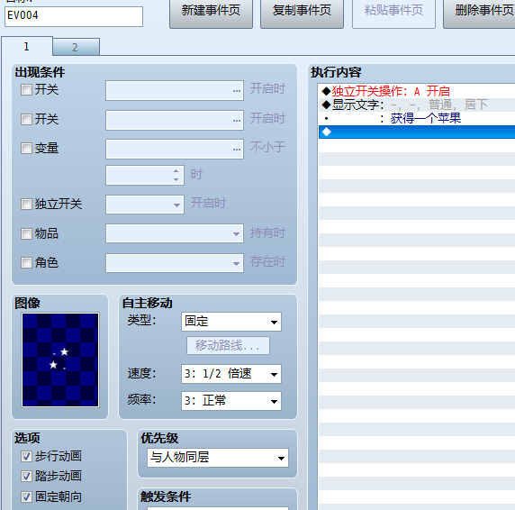Viewport: 515px width, 510px height.
Task: Open the 速度 dropdown showing 1/2 倍速
Action: [231, 374]
